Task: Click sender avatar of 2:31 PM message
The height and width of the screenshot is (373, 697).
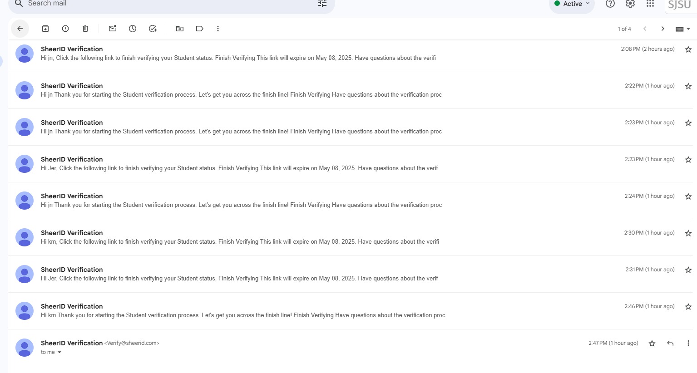Action: pos(25,274)
